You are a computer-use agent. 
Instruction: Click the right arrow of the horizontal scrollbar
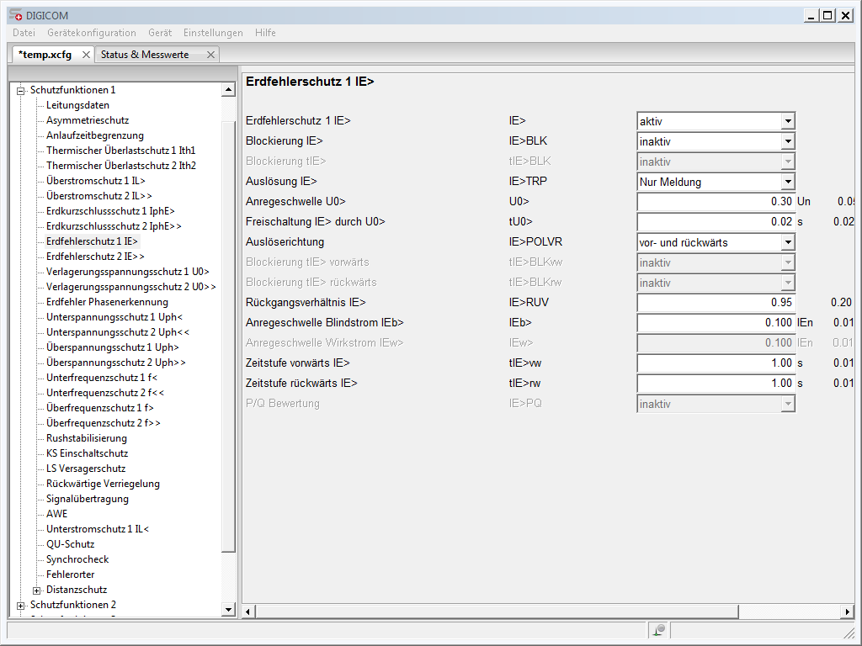[848, 612]
